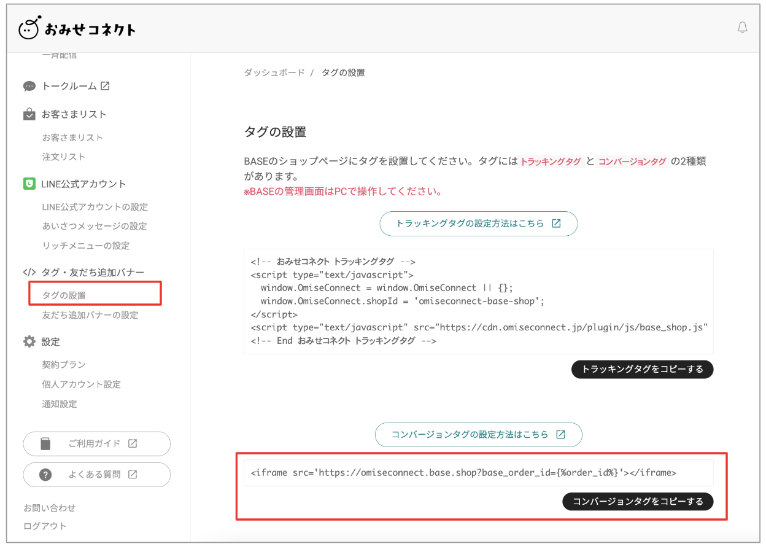Screen dimensions: 766x549
Task: Open あいさつメッセージの設定
Action: point(95,226)
